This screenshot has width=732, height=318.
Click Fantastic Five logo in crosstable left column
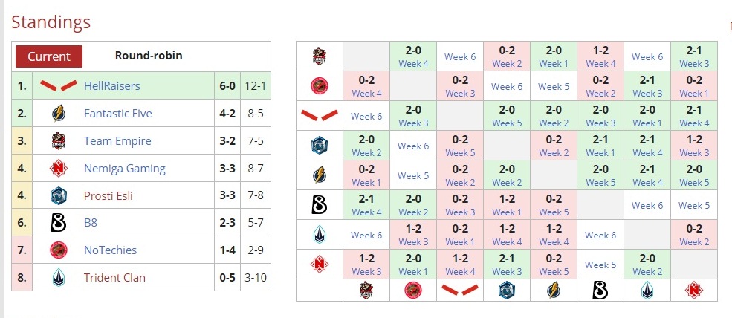point(320,175)
